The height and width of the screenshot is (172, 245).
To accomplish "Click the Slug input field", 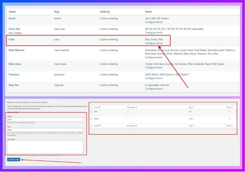I will [45, 130].
